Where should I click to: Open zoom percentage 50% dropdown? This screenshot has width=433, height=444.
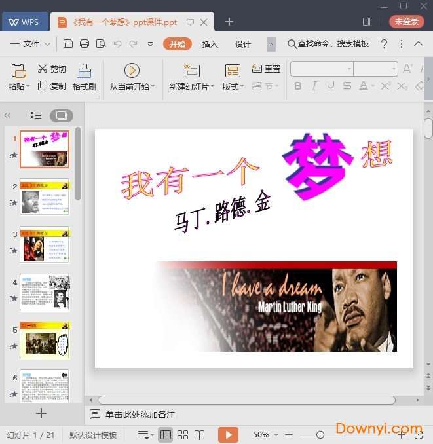tap(276, 435)
